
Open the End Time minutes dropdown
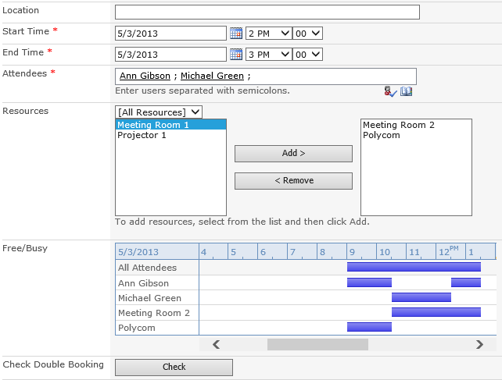[x=307, y=55]
